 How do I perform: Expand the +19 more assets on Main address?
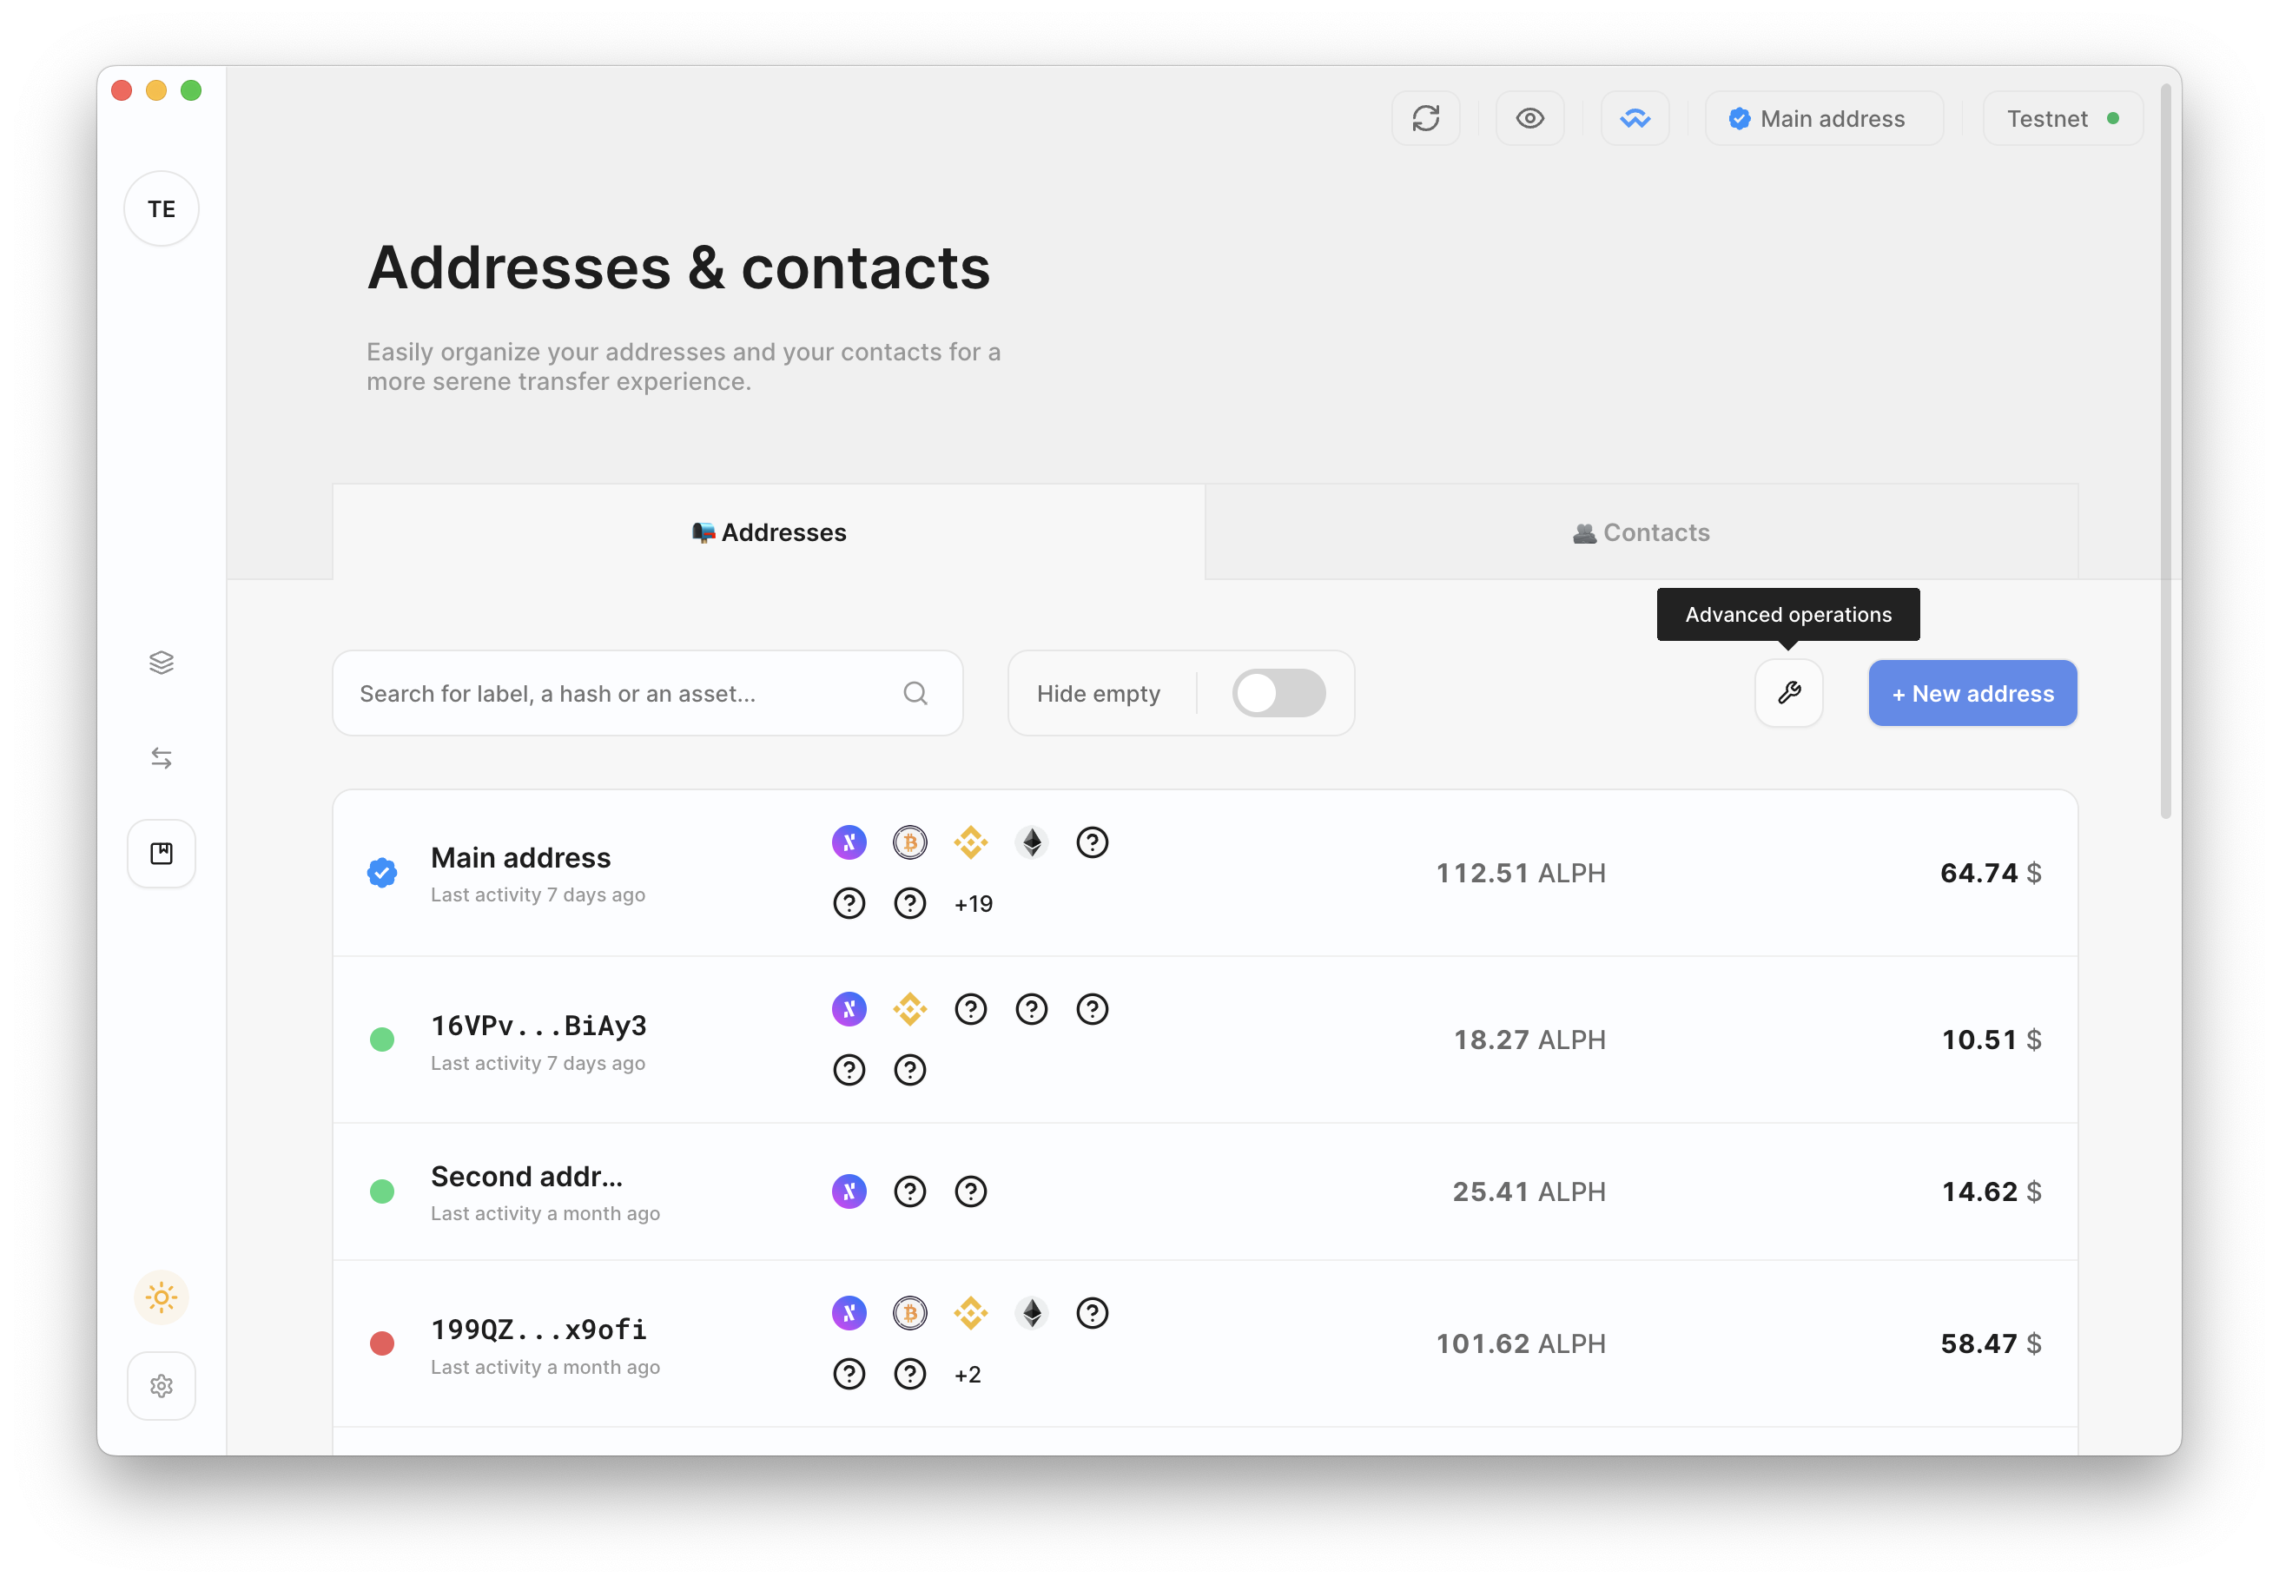973,904
